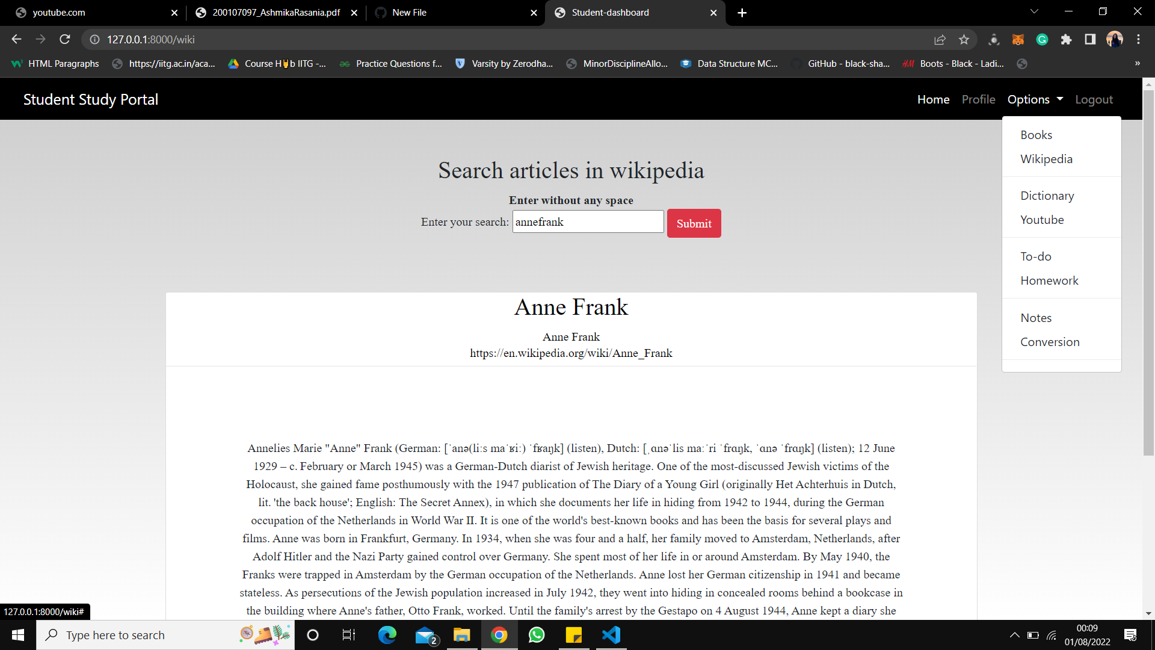Collapse the Options dropdown in navbar
Image resolution: width=1155 pixels, height=650 pixels.
(x=1035, y=99)
